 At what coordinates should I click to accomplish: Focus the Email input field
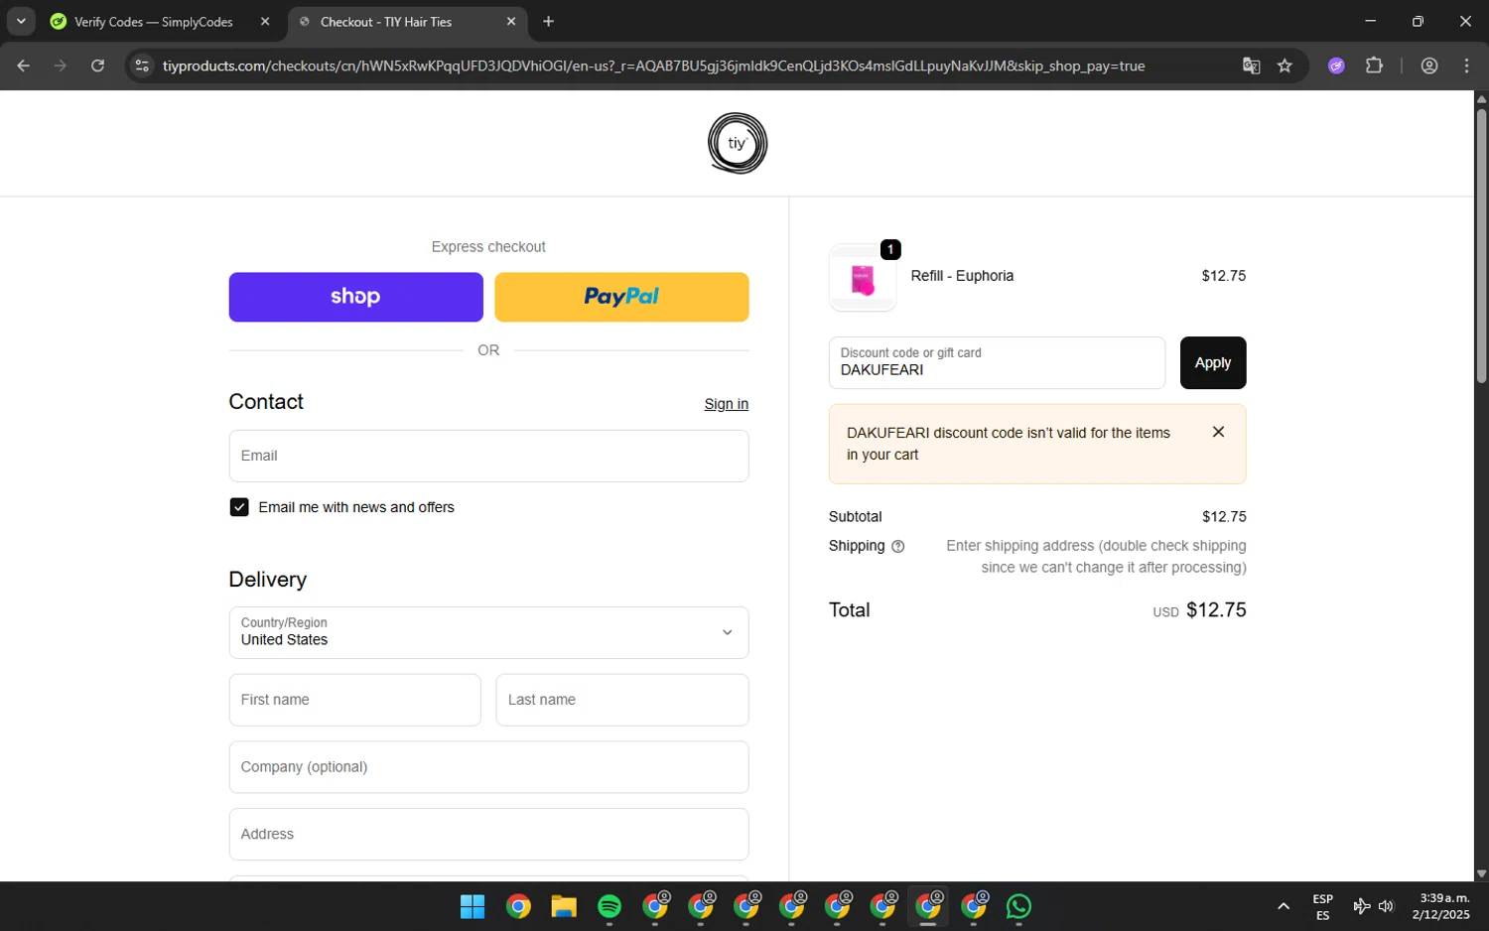(488, 456)
